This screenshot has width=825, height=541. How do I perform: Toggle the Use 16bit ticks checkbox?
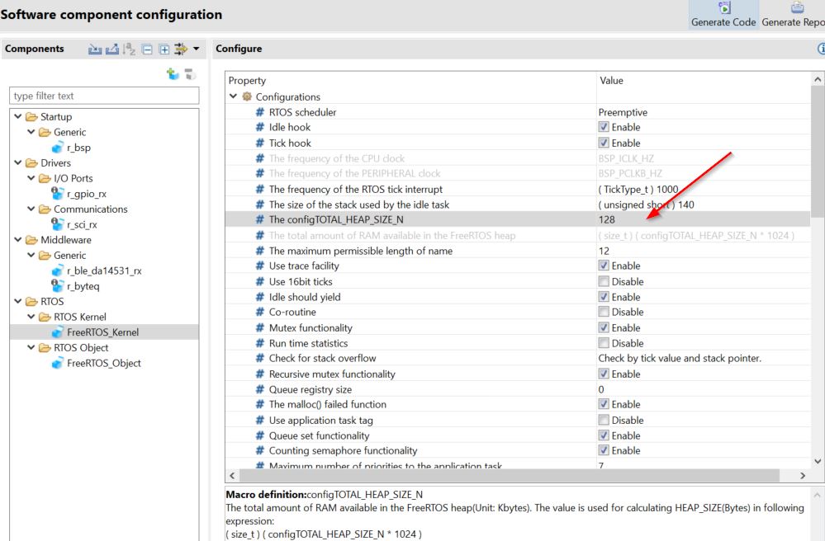[x=604, y=281]
